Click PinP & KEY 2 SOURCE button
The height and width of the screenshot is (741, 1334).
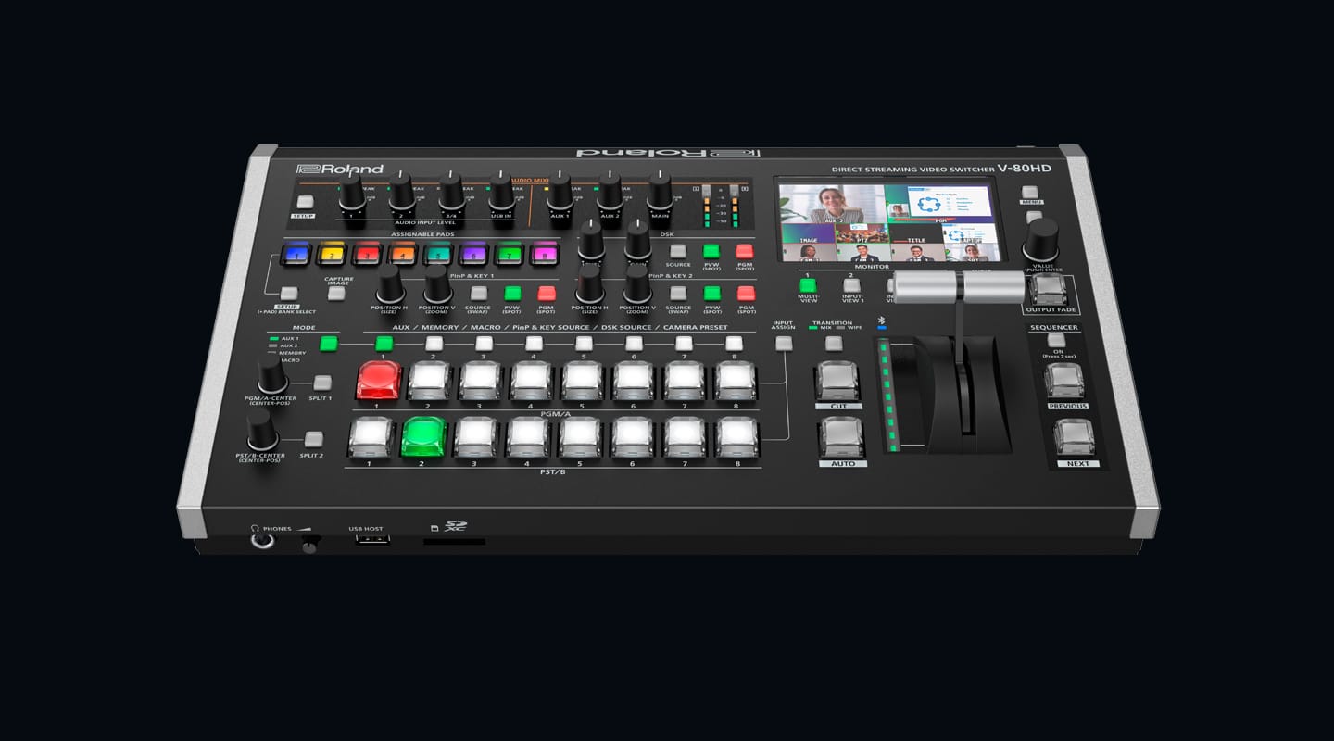(678, 294)
